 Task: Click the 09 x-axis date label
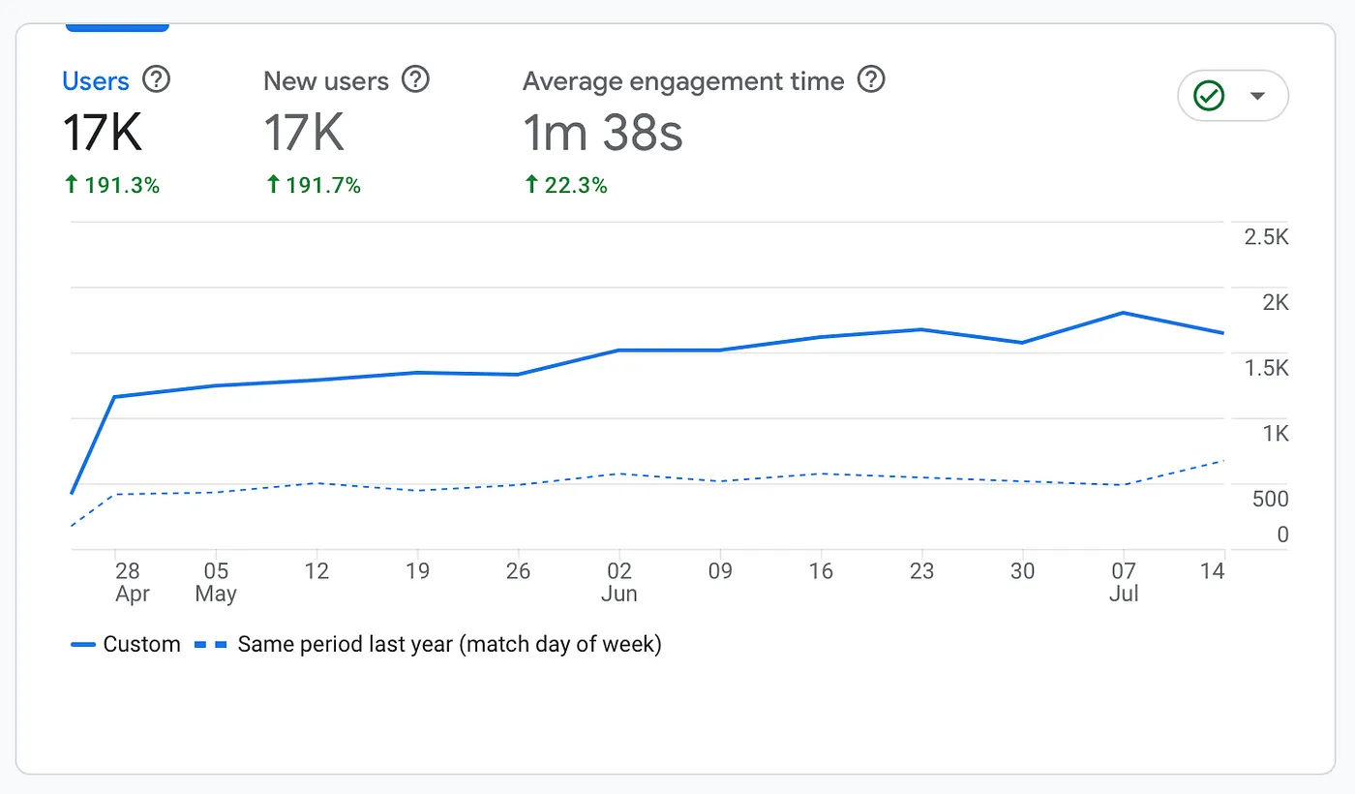pos(720,571)
